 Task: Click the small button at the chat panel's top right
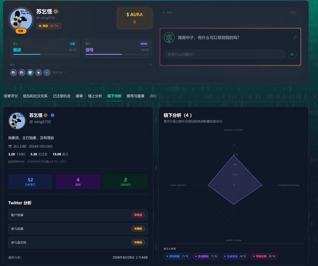point(294,13)
